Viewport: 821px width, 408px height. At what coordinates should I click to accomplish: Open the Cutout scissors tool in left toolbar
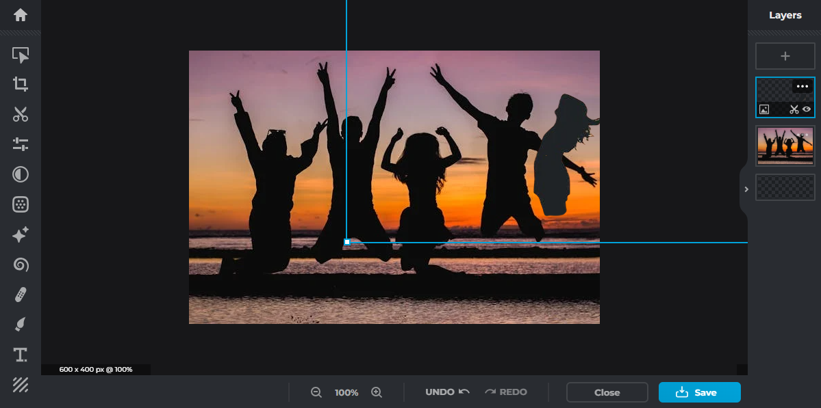point(21,114)
